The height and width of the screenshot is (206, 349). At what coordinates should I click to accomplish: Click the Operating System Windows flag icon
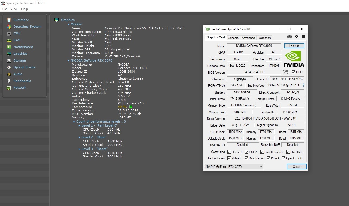click(9, 27)
